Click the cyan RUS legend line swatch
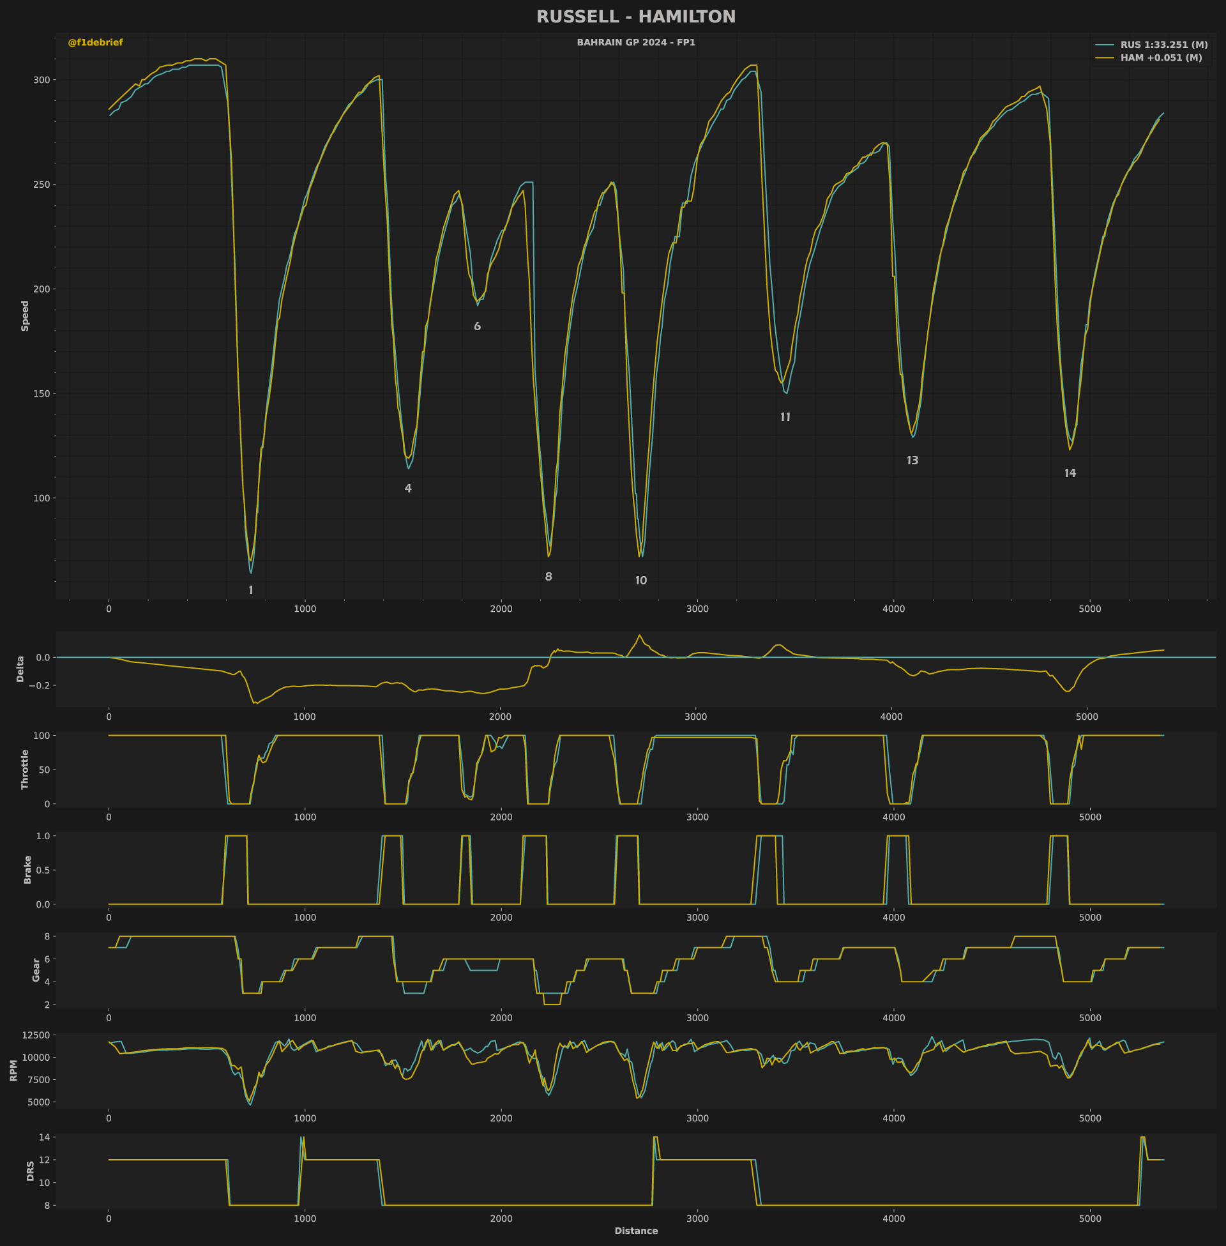 [x=1104, y=45]
